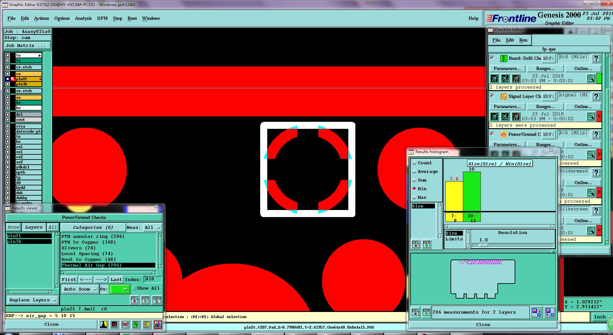
Task: Click Close button in Results histogram
Action: click(483, 325)
